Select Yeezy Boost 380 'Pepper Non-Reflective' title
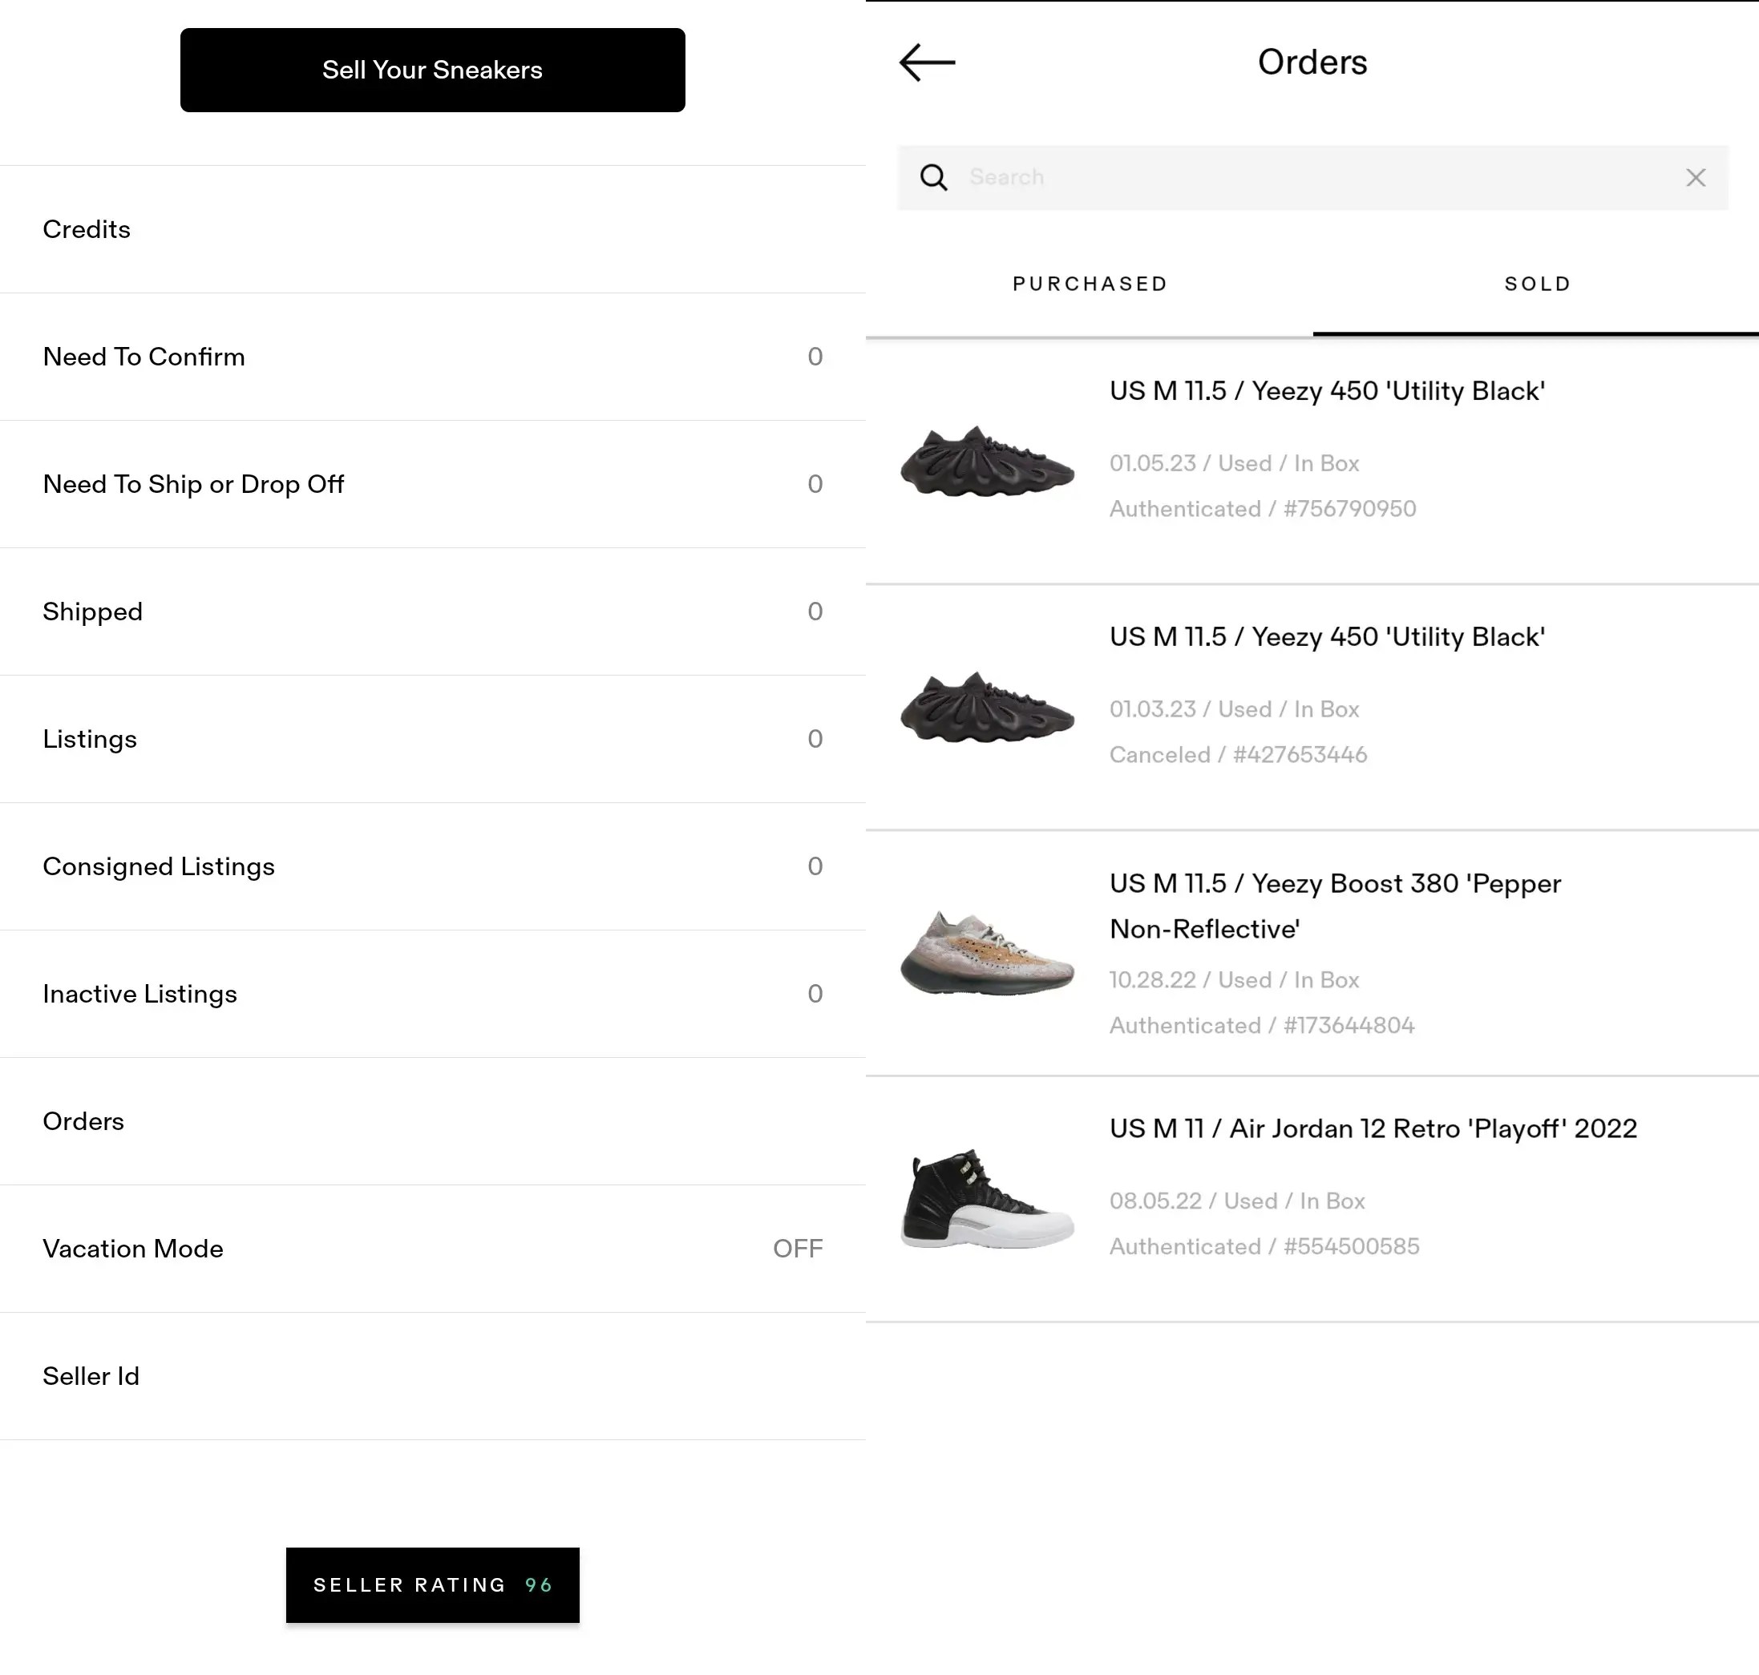This screenshot has height=1675, width=1759. pyautogui.click(x=1335, y=906)
